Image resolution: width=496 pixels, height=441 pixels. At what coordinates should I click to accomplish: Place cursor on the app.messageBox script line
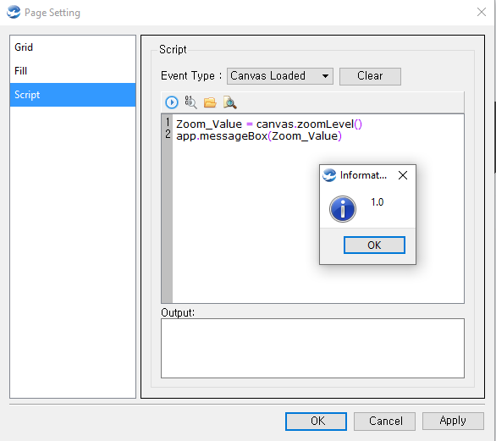259,136
